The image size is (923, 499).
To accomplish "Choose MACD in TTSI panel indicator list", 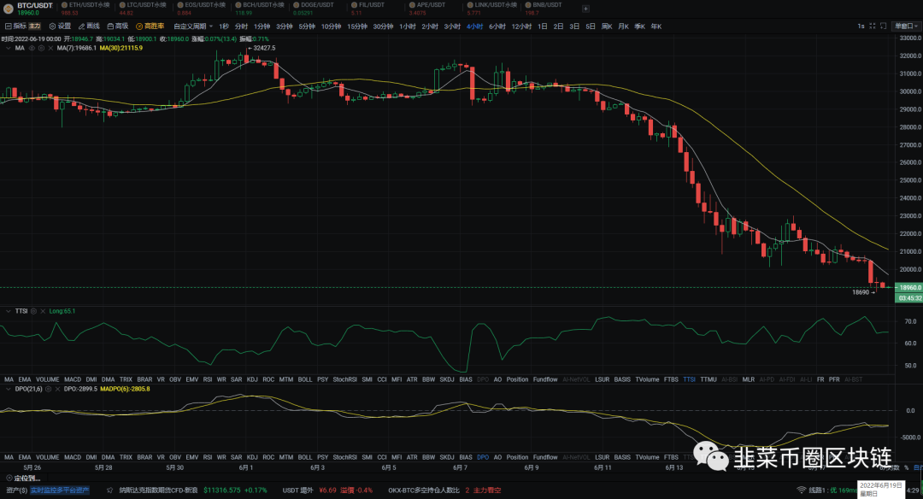I will [x=73, y=379].
